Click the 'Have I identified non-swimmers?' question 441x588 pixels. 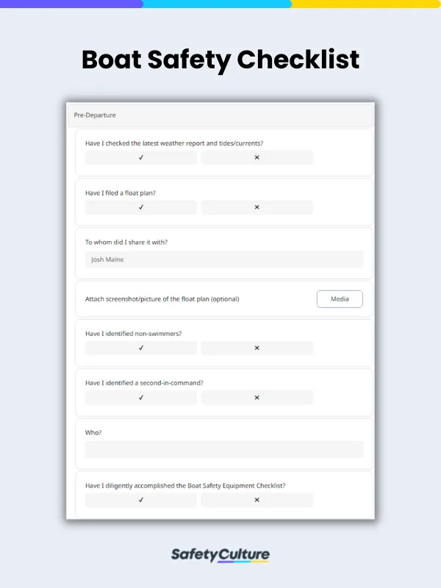[133, 334]
